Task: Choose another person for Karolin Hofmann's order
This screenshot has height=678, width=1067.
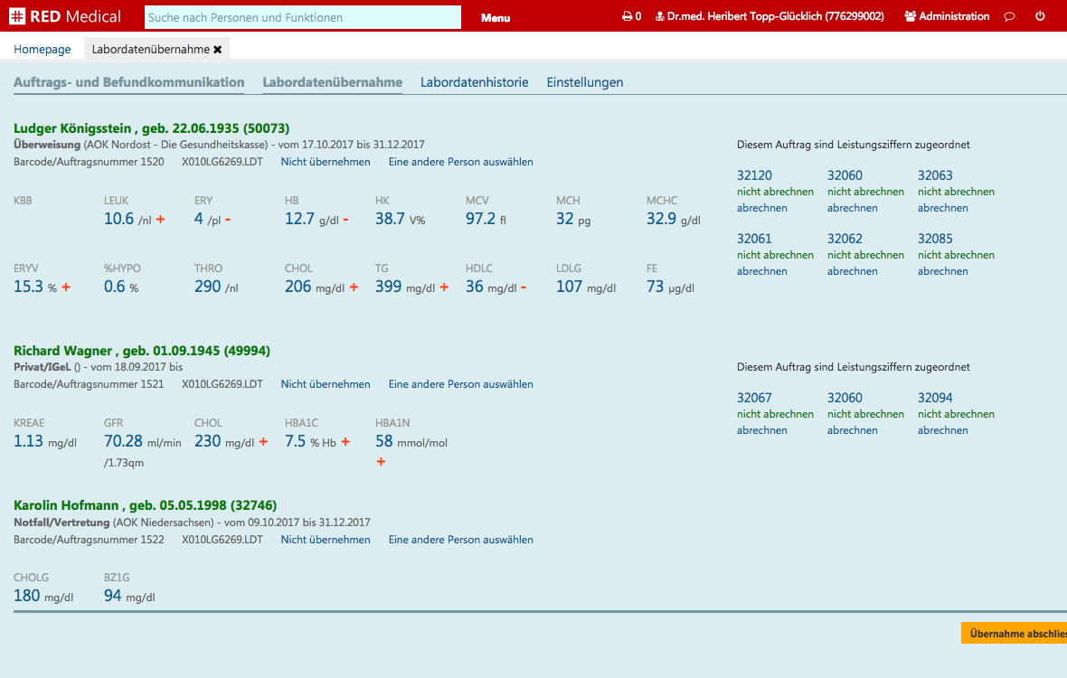Action: coord(460,540)
